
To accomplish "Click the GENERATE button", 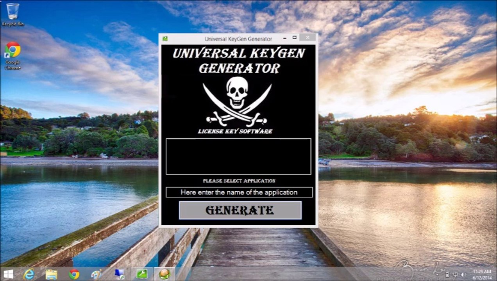I will (240, 210).
